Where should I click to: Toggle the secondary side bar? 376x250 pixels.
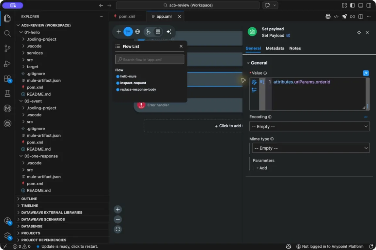point(369,5)
